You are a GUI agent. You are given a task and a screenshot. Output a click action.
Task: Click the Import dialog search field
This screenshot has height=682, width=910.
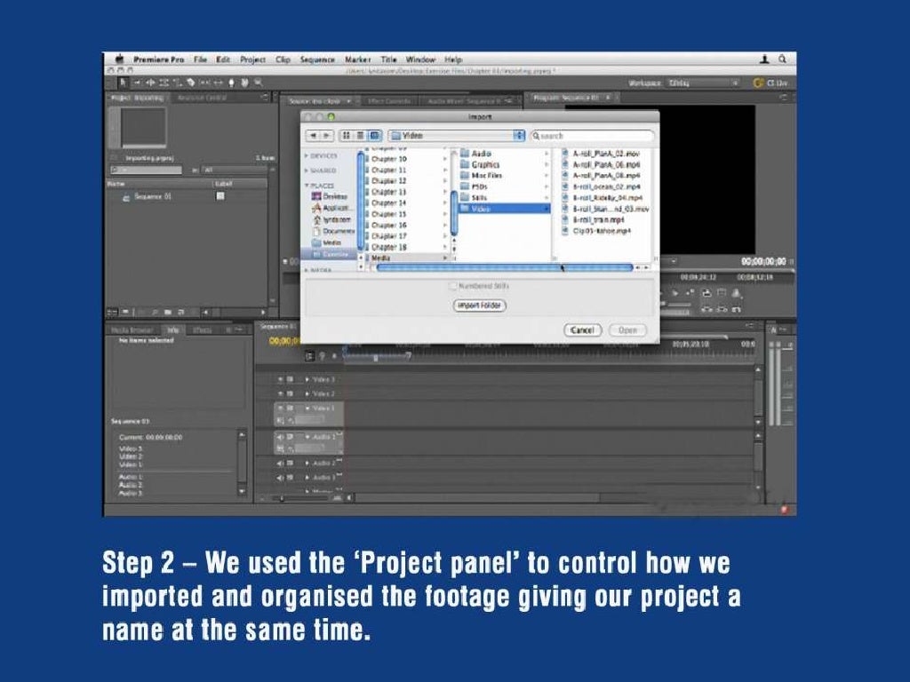tap(593, 136)
